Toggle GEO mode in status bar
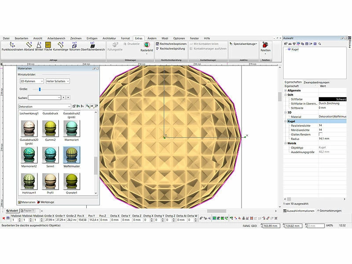The width and height of the screenshot is (352, 264). (254, 225)
